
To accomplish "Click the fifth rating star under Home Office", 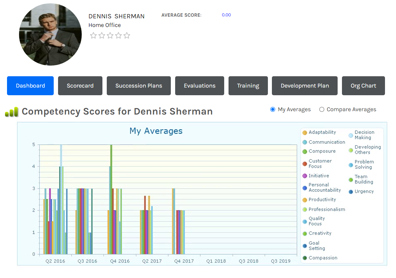I will [x=127, y=36].
